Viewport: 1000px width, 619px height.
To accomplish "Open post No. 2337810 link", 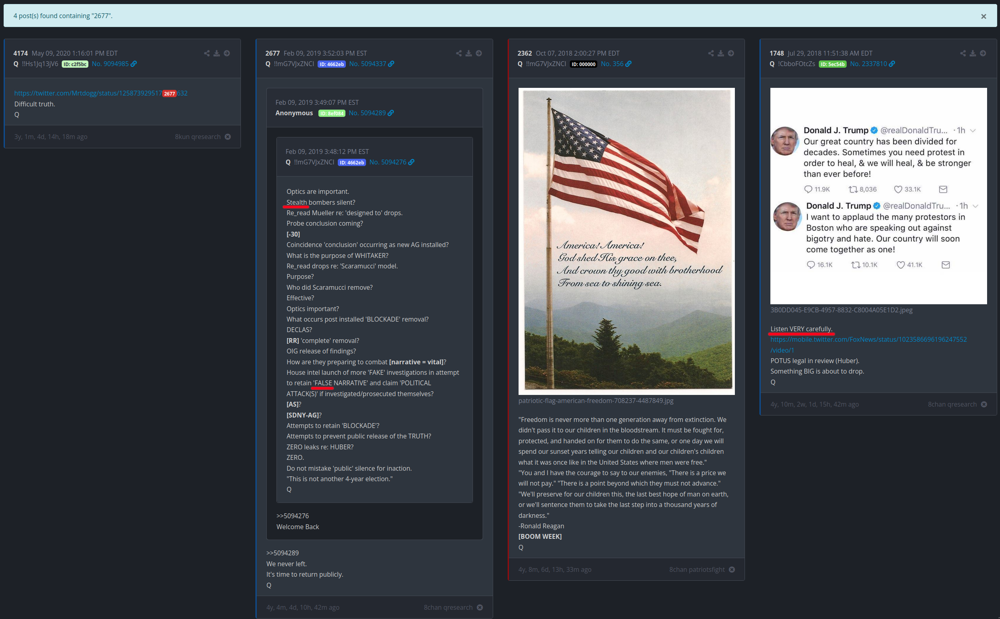I will (x=868, y=64).
